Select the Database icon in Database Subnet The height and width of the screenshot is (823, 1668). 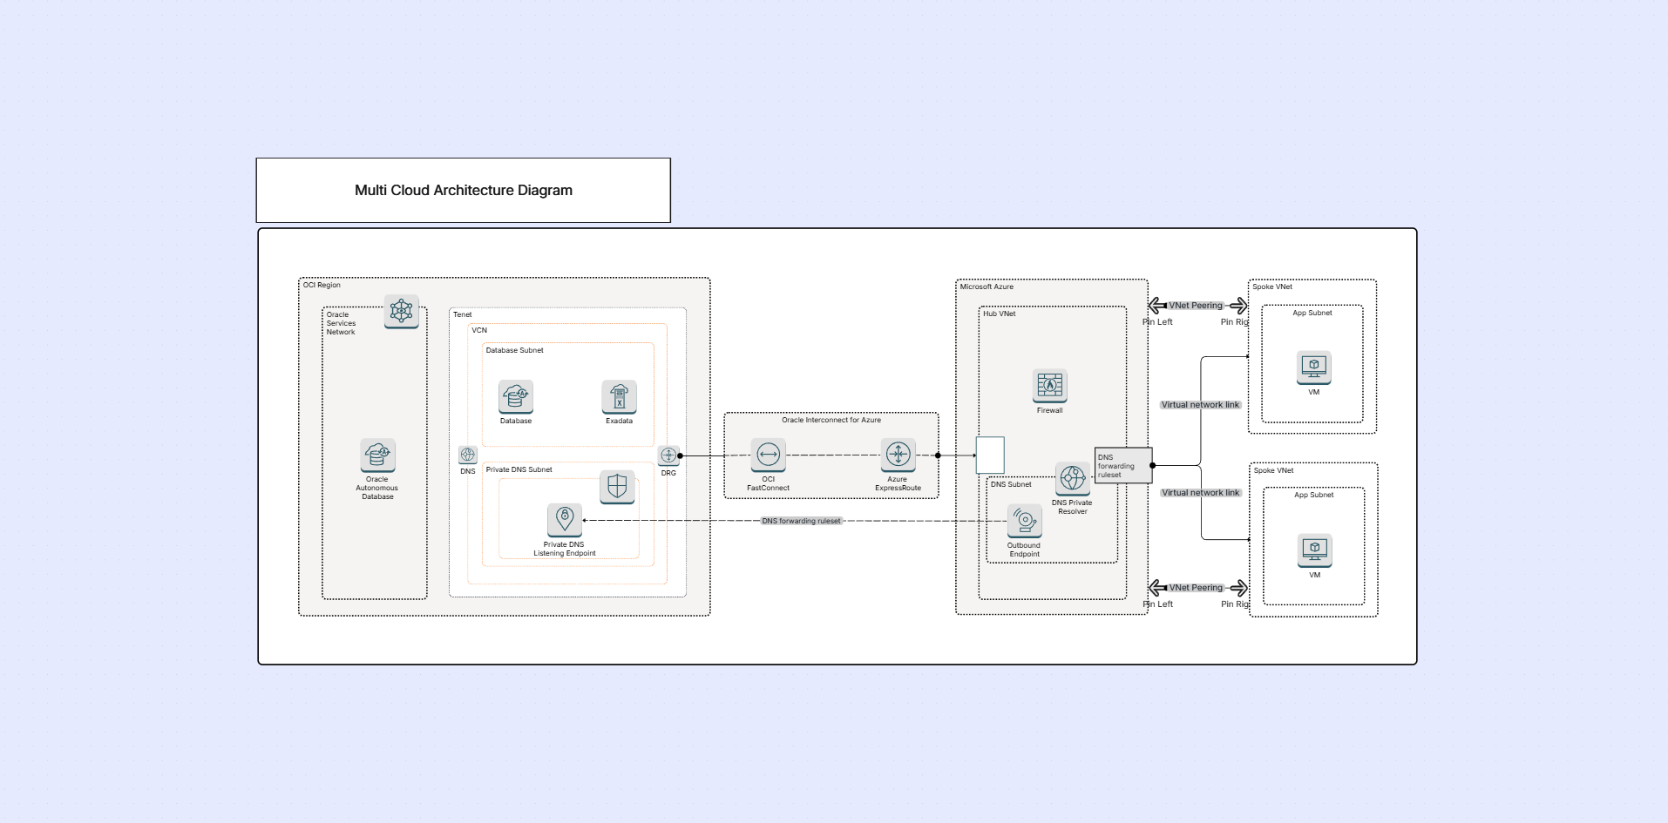516,397
